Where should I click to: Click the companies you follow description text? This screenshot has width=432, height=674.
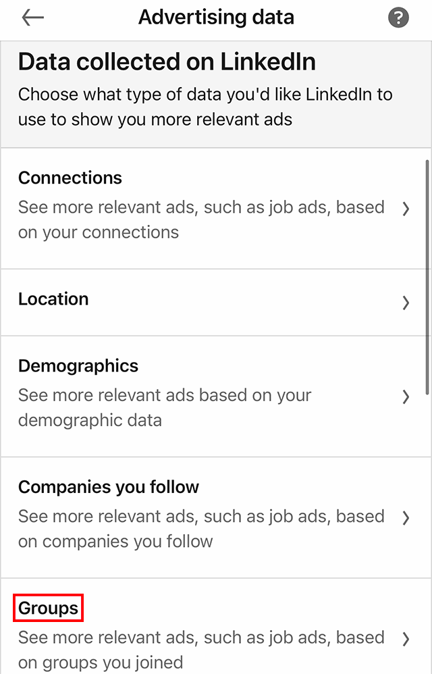tap(201, 529)
